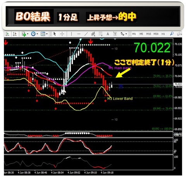The width and height of the screenshot is (186, 177).
Task: Open the magnifier search icon
Action: 172,34
